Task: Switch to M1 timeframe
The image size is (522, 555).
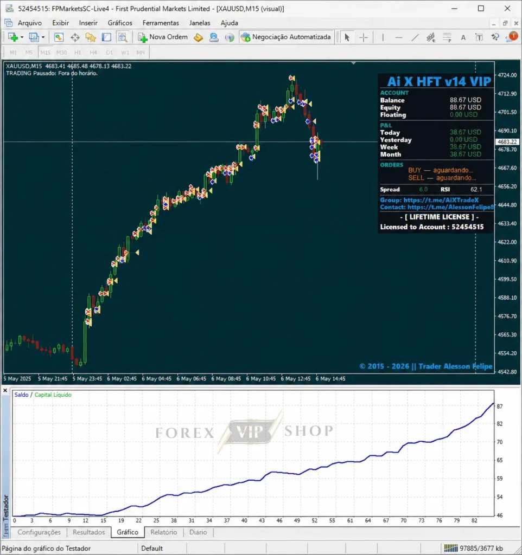Action: click(x=13, y=53)
